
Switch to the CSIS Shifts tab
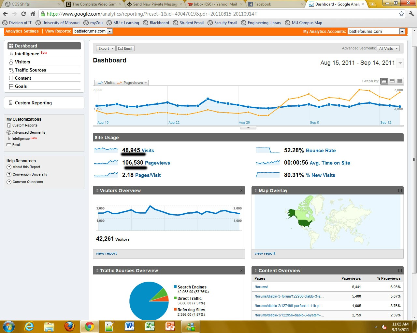click(33, 4)
